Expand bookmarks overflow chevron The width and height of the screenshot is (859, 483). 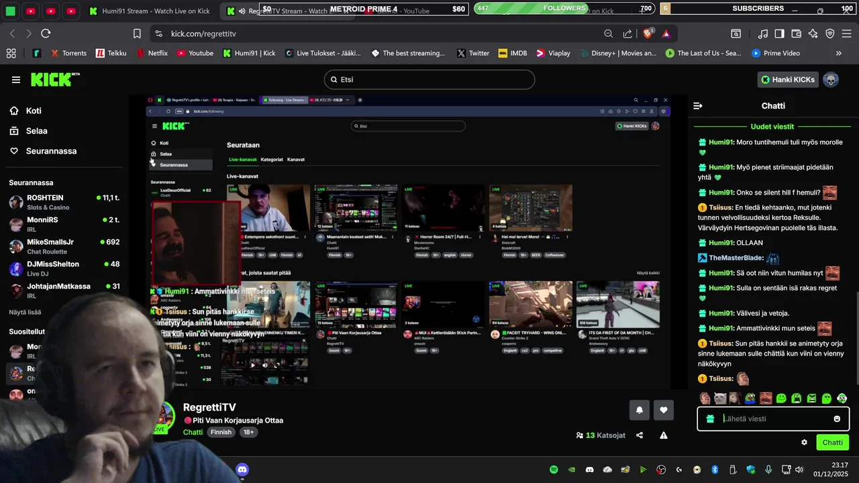point(839,53)
